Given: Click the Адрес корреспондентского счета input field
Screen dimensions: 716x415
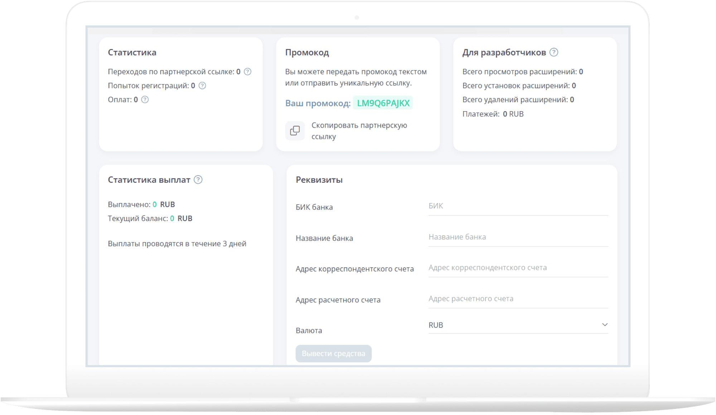Looking at the screenshot, I should point(518,268).
